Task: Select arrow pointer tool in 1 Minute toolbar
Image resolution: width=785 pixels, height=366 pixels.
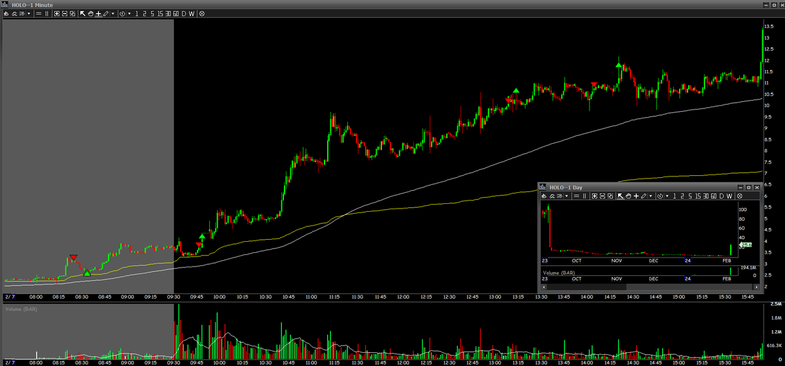Action: coord(82,13)
